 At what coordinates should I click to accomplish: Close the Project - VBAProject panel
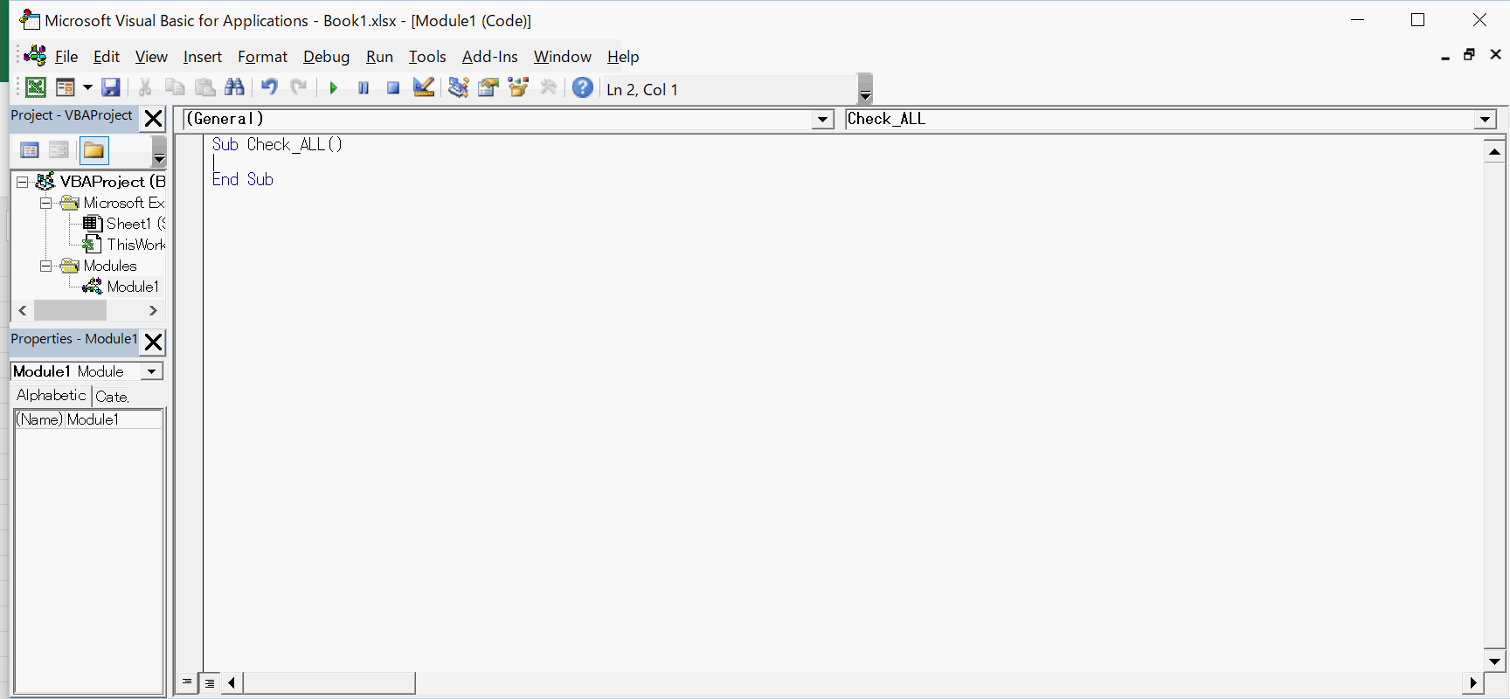tap(153, 118)
